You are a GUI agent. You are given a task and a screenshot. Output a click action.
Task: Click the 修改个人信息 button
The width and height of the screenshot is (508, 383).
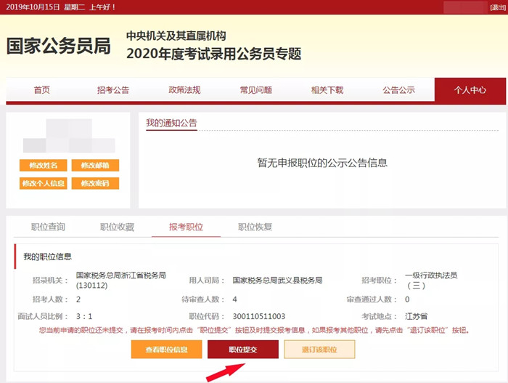43,183
